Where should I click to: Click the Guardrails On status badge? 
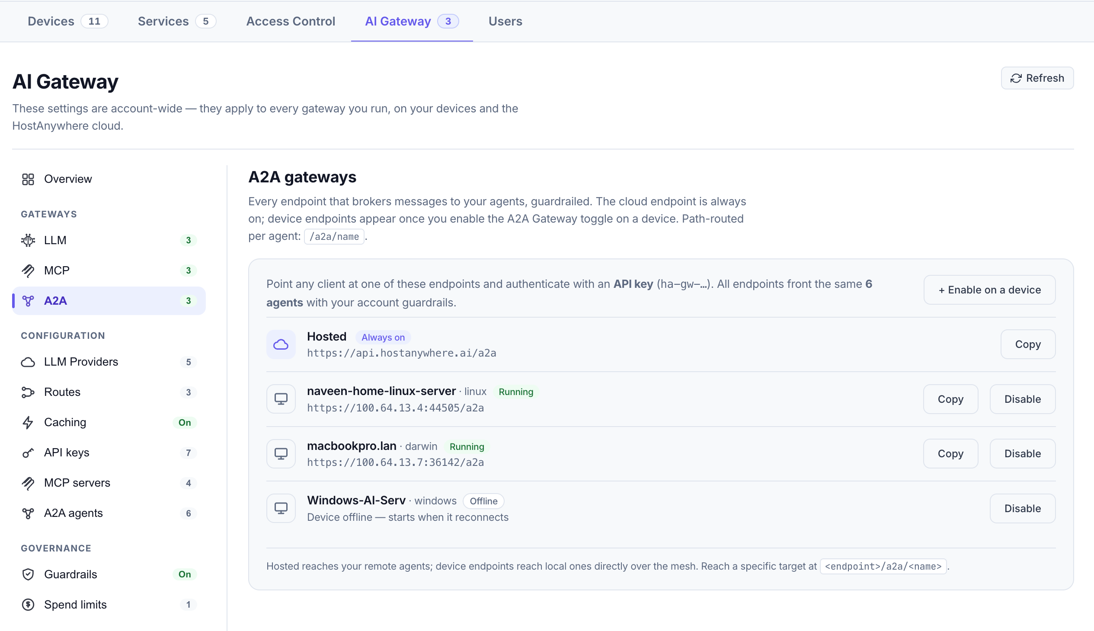[185, 575]
